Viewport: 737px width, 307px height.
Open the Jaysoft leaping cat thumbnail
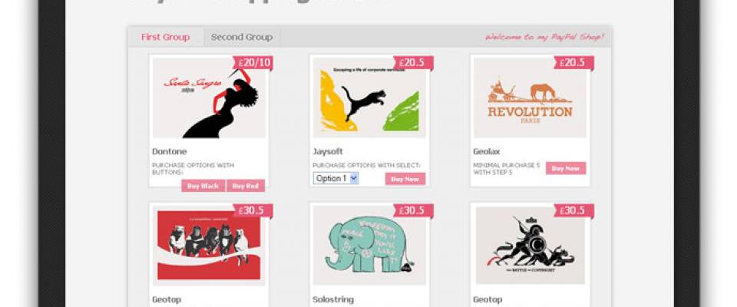point(369,97)
